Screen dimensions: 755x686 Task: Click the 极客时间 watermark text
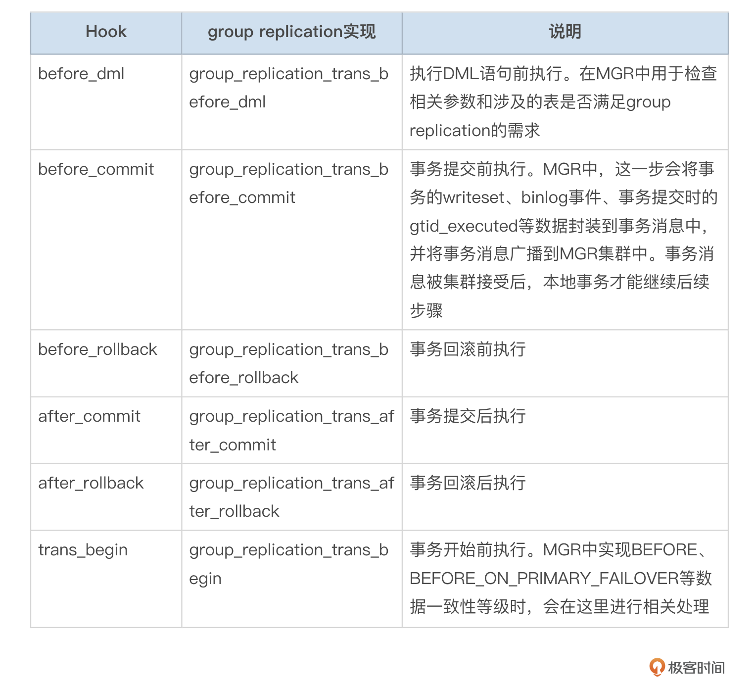click(x=696, y=668)
